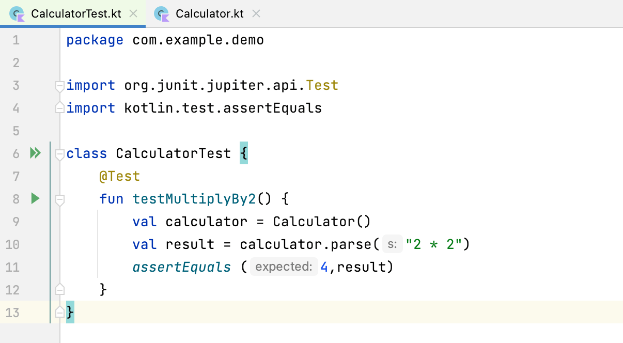Viewport: 623px width, 343px height.
Task: Click the Kotlin icon on Calculator.kt tab
Action: (161, 14)
